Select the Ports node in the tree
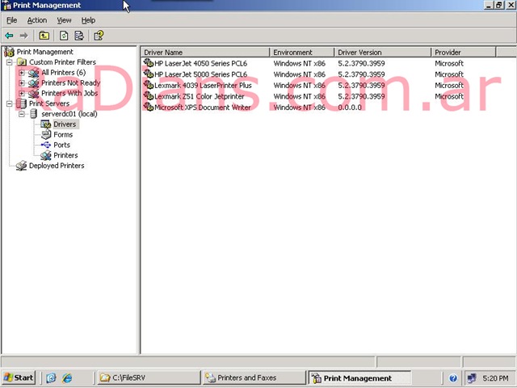The image size is (517, 388). click(x=61, y=145)
